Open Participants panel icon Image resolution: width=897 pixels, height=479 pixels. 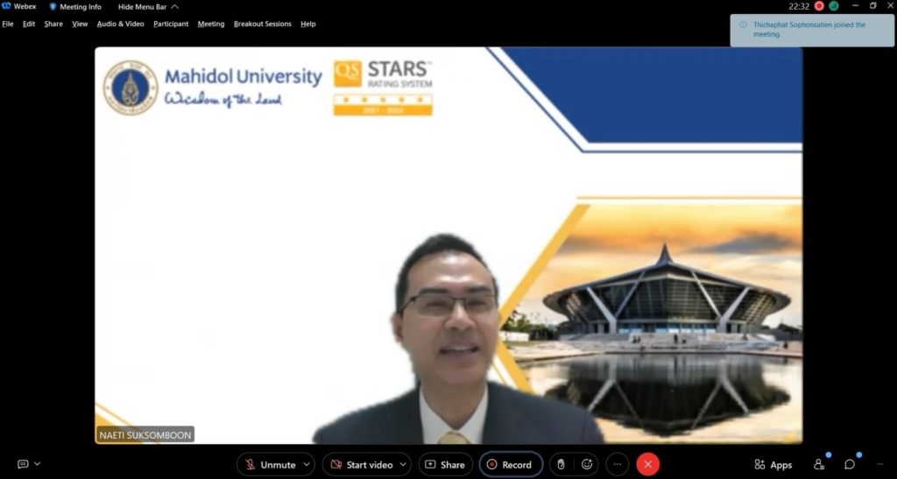pos(819,465)
